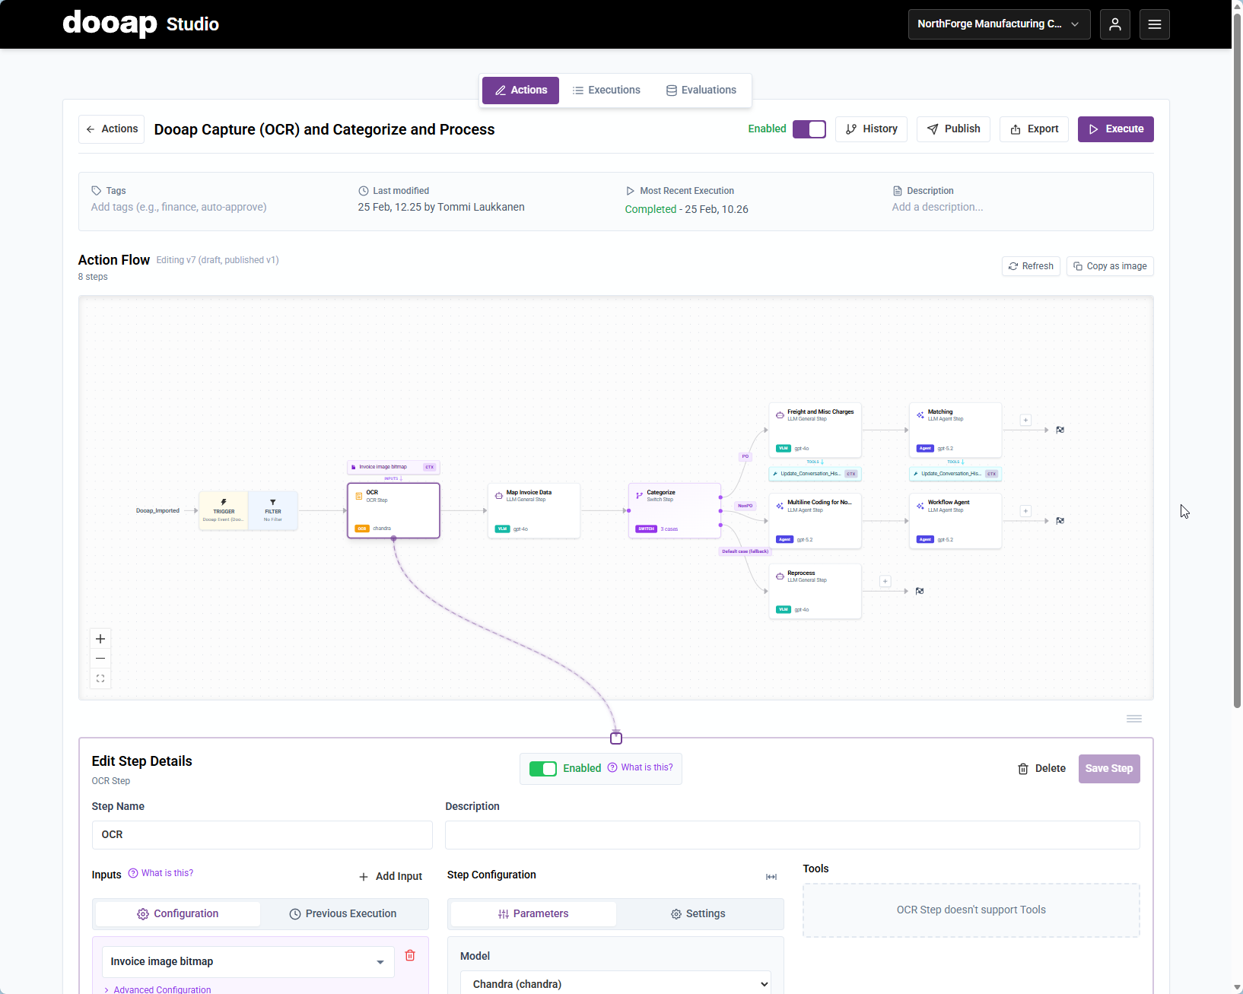Zoom in on the flow canvas

(100, 639)
